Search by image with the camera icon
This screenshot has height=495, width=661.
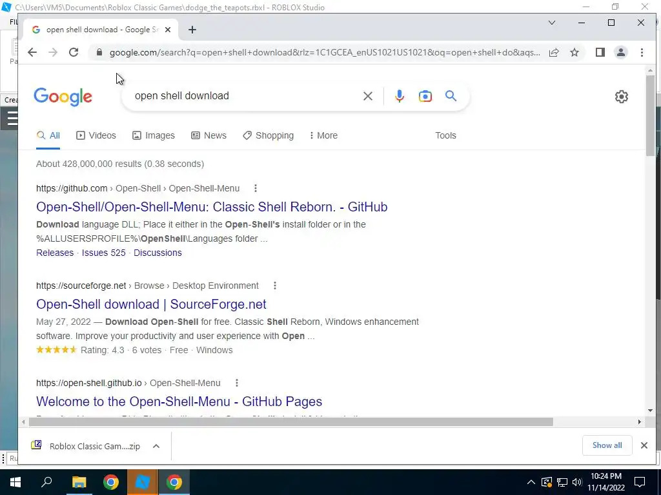(425, 96)
